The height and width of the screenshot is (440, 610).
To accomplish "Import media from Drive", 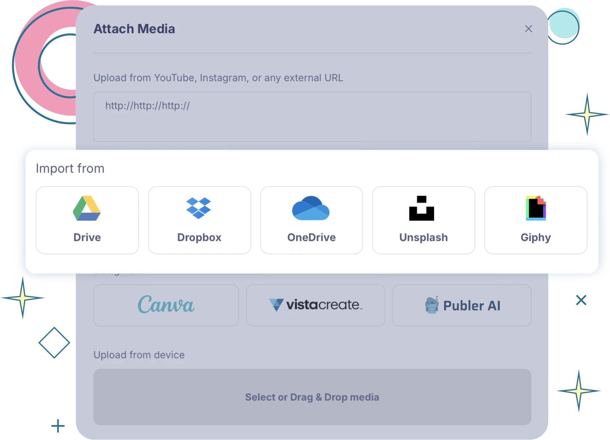I will click(87, 220).
